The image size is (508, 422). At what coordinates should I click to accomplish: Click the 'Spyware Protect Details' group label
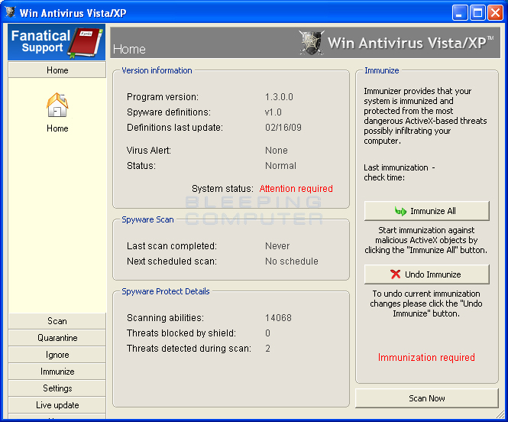166,291
